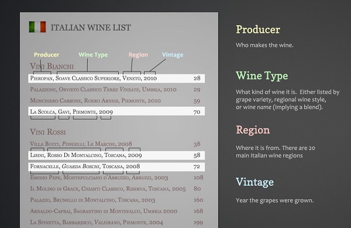Click the large 'Region' heading in the right sidebar
The height and width of the screenshot is (228, 351).
pos(253,130)
